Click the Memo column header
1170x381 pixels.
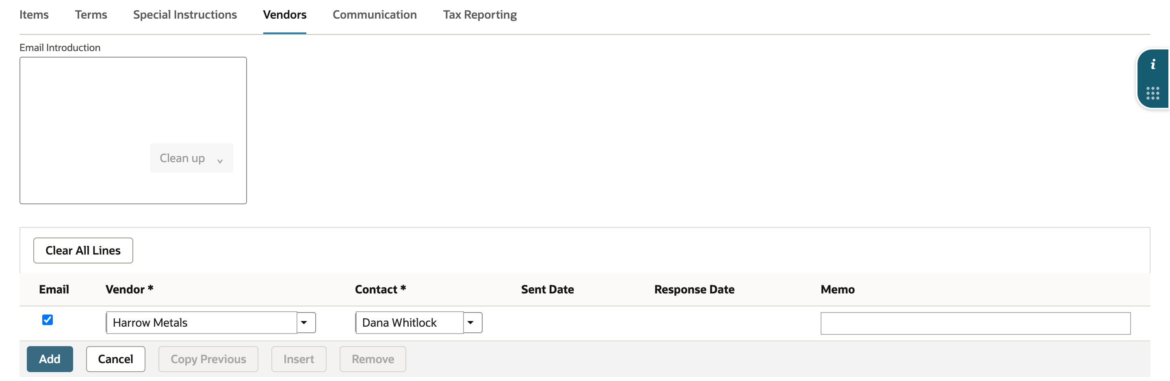pyautogui.click(x=838, y=289)
